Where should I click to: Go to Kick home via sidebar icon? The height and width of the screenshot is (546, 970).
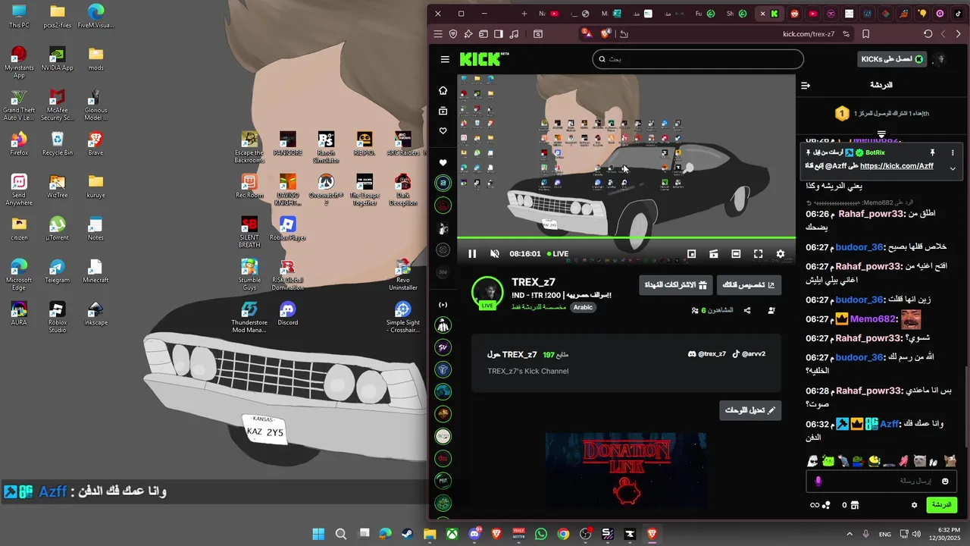(443, 90)
